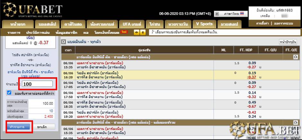
Task: Click the ออกจากระบบ logout link
Action: tap(284, 23)
